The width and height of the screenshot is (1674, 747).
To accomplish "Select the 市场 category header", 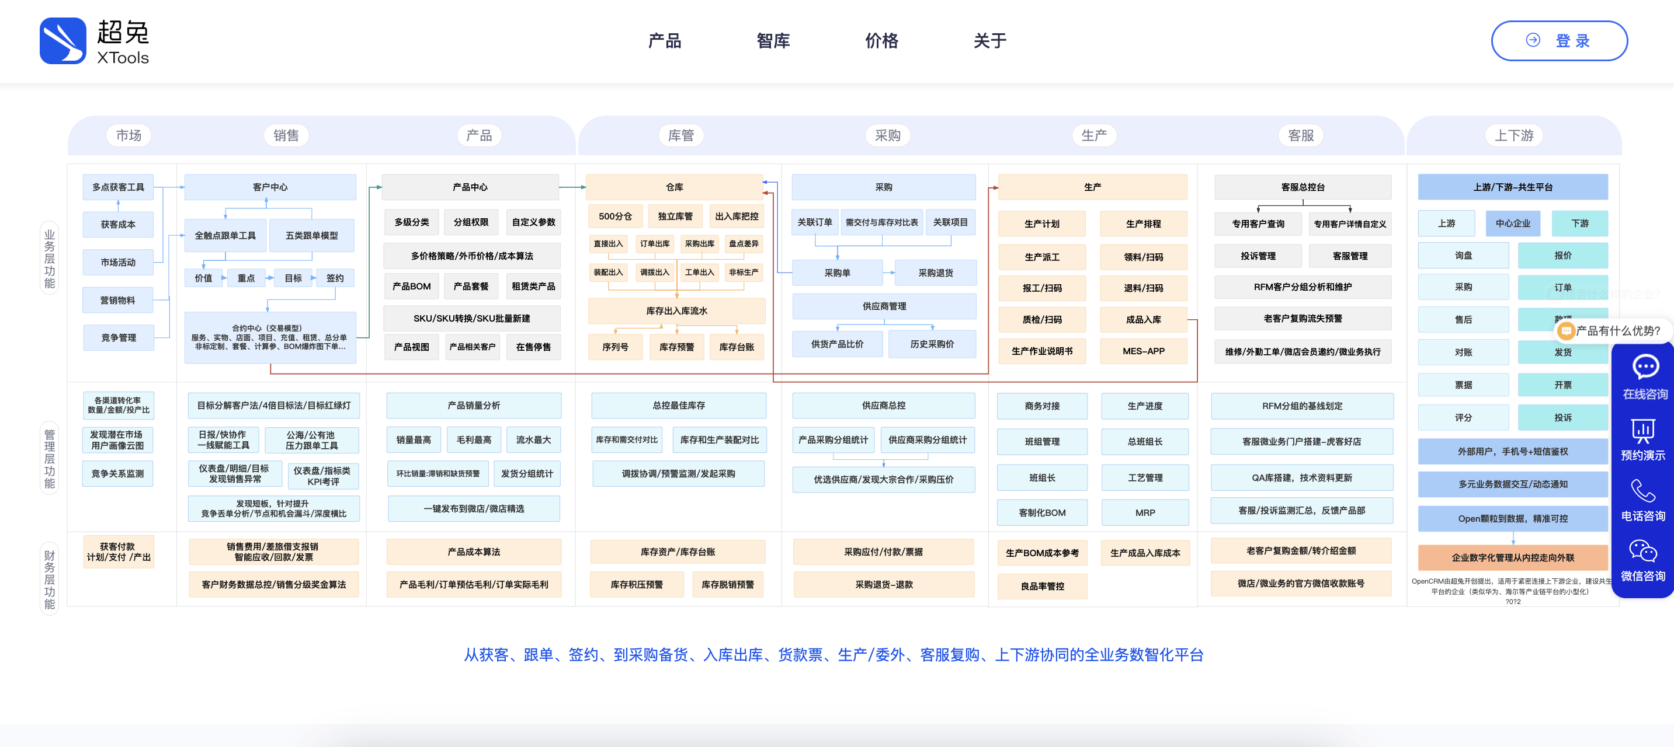I will [x=128, y=135].
